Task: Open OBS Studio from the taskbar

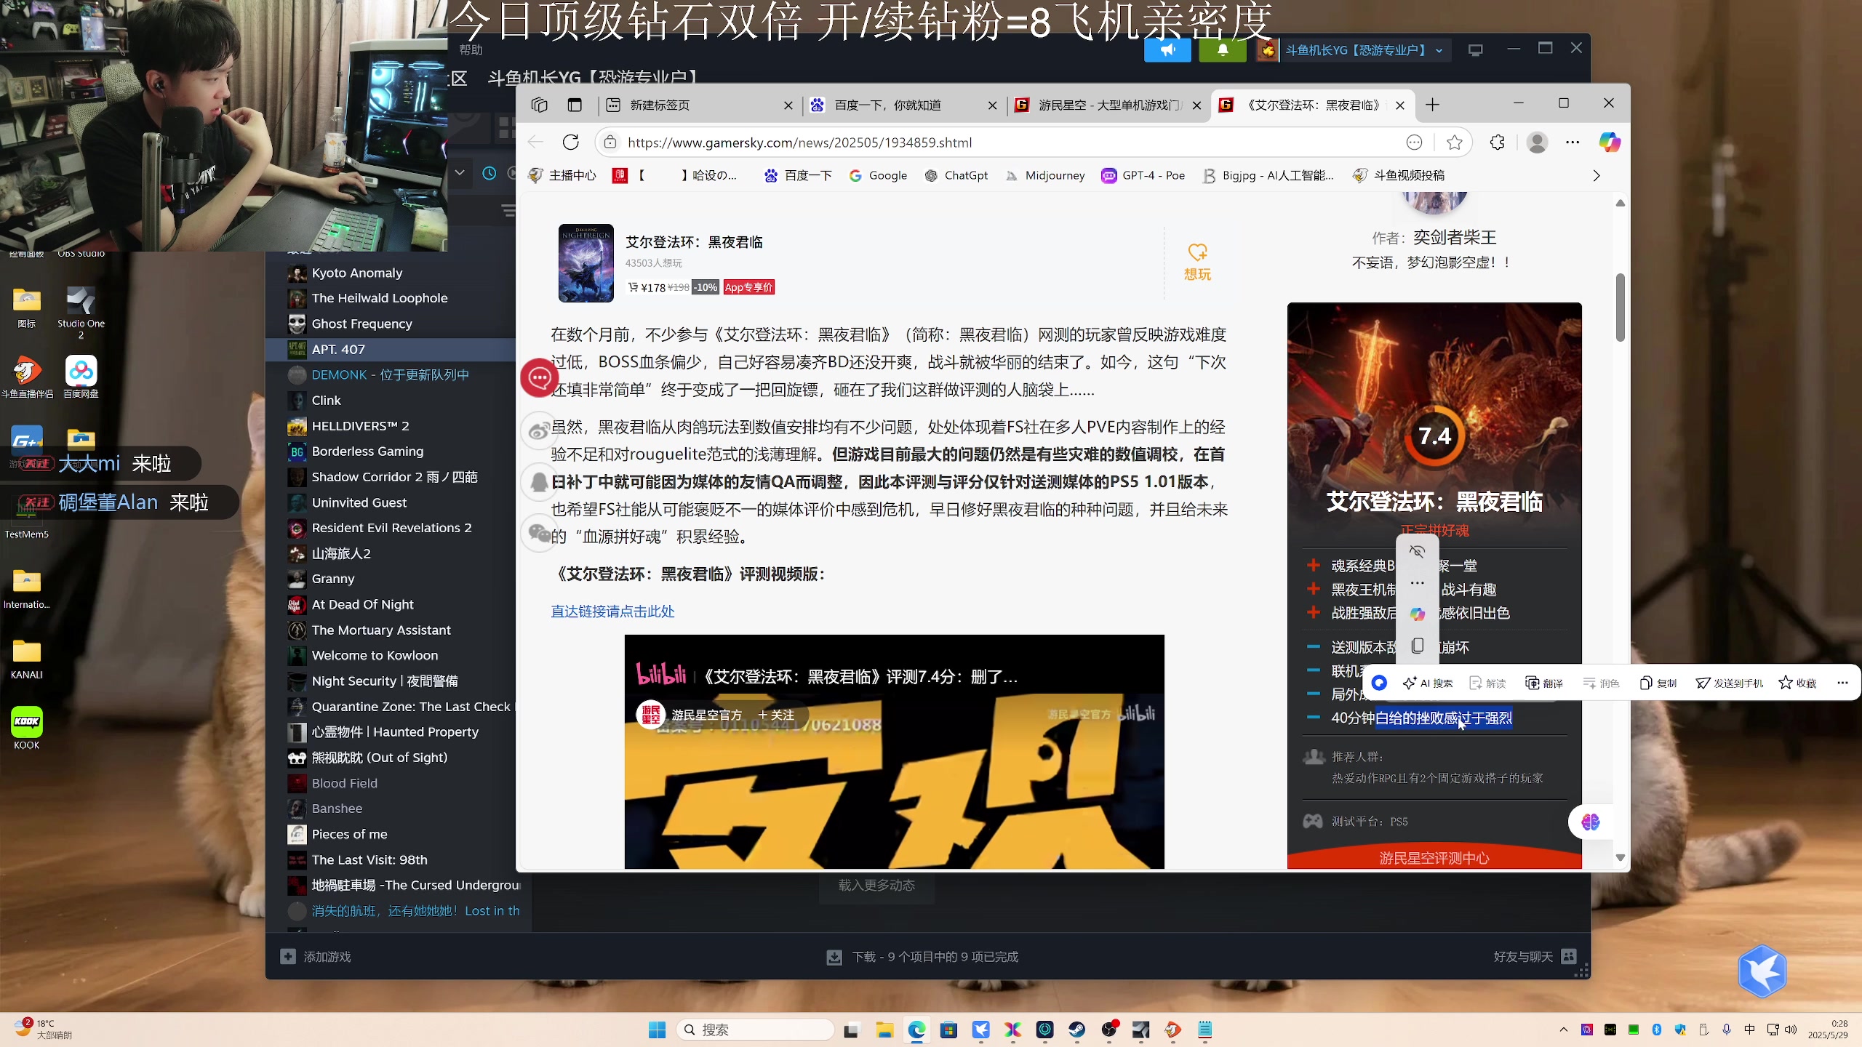Action: coord(1108,1030)
